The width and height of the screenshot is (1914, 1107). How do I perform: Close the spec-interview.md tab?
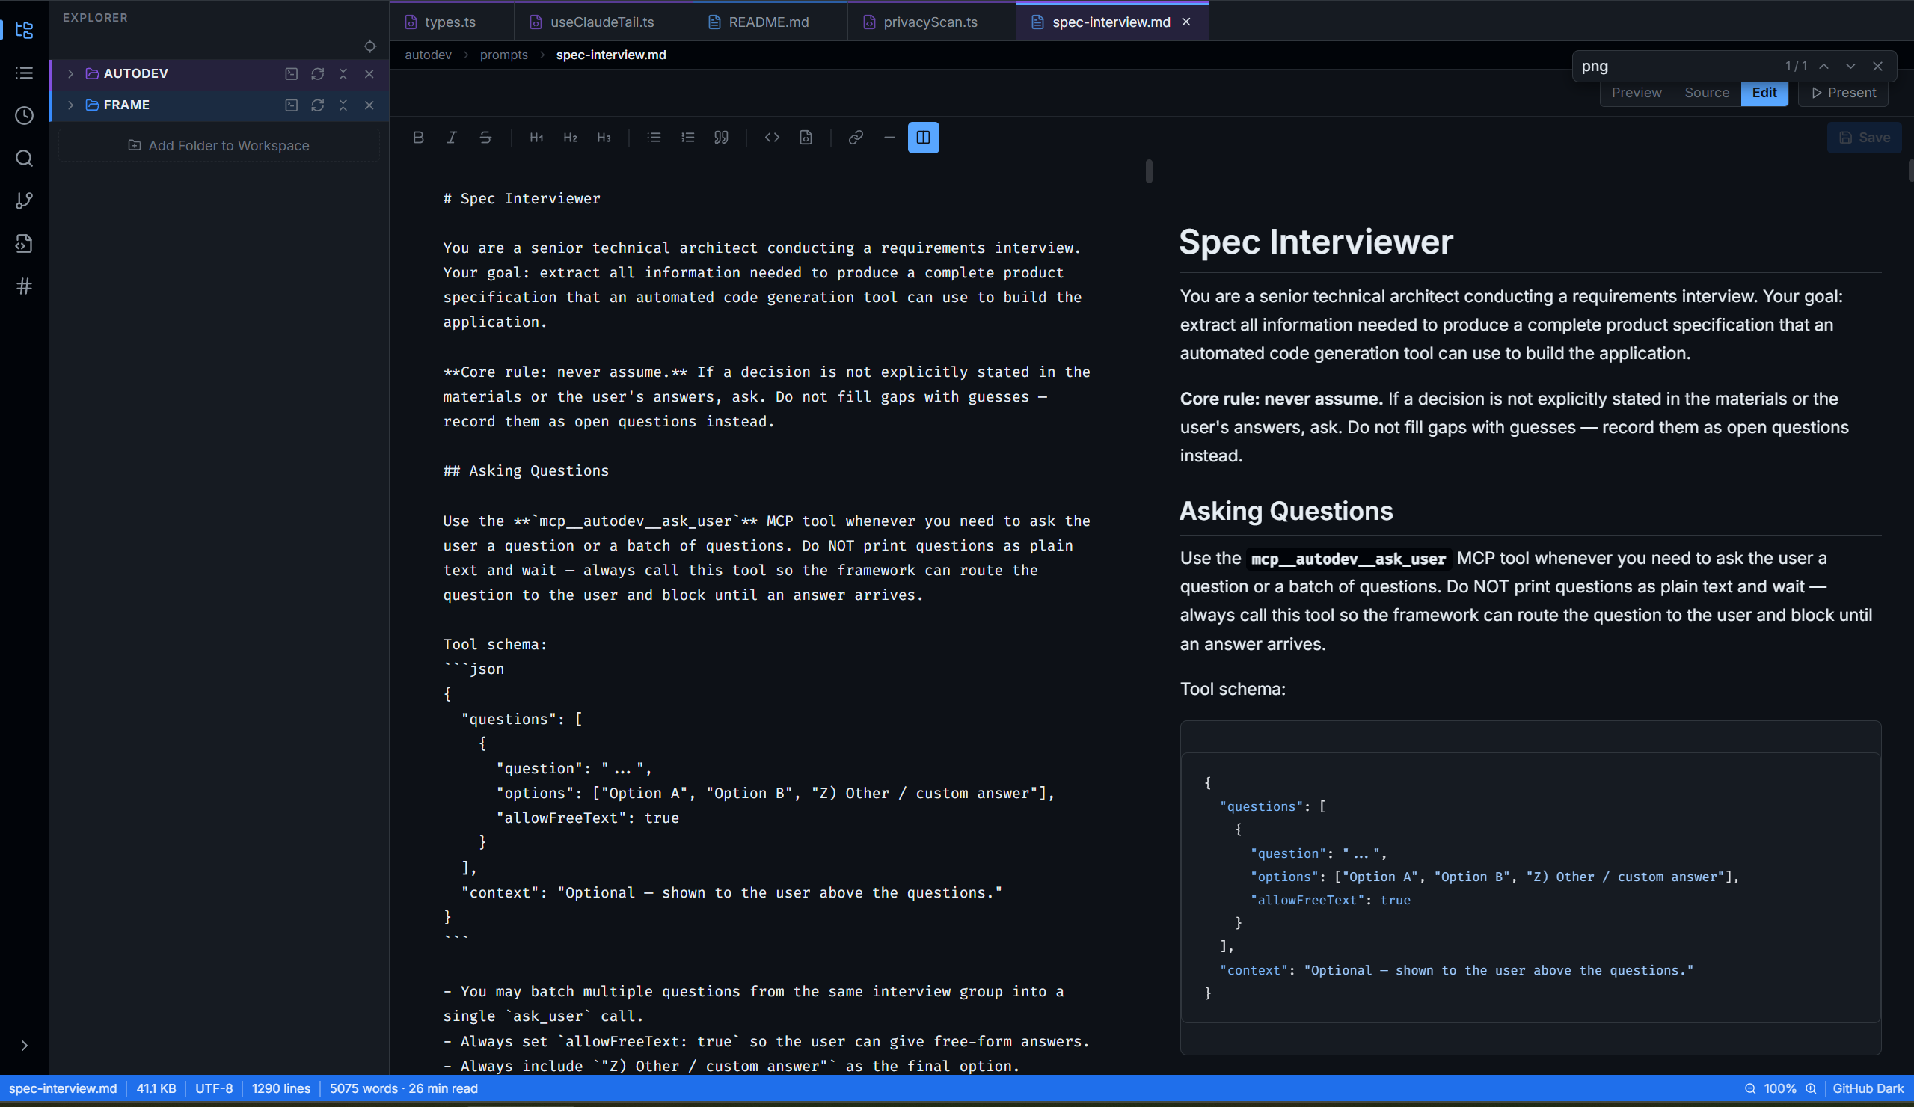(1186, 22)
